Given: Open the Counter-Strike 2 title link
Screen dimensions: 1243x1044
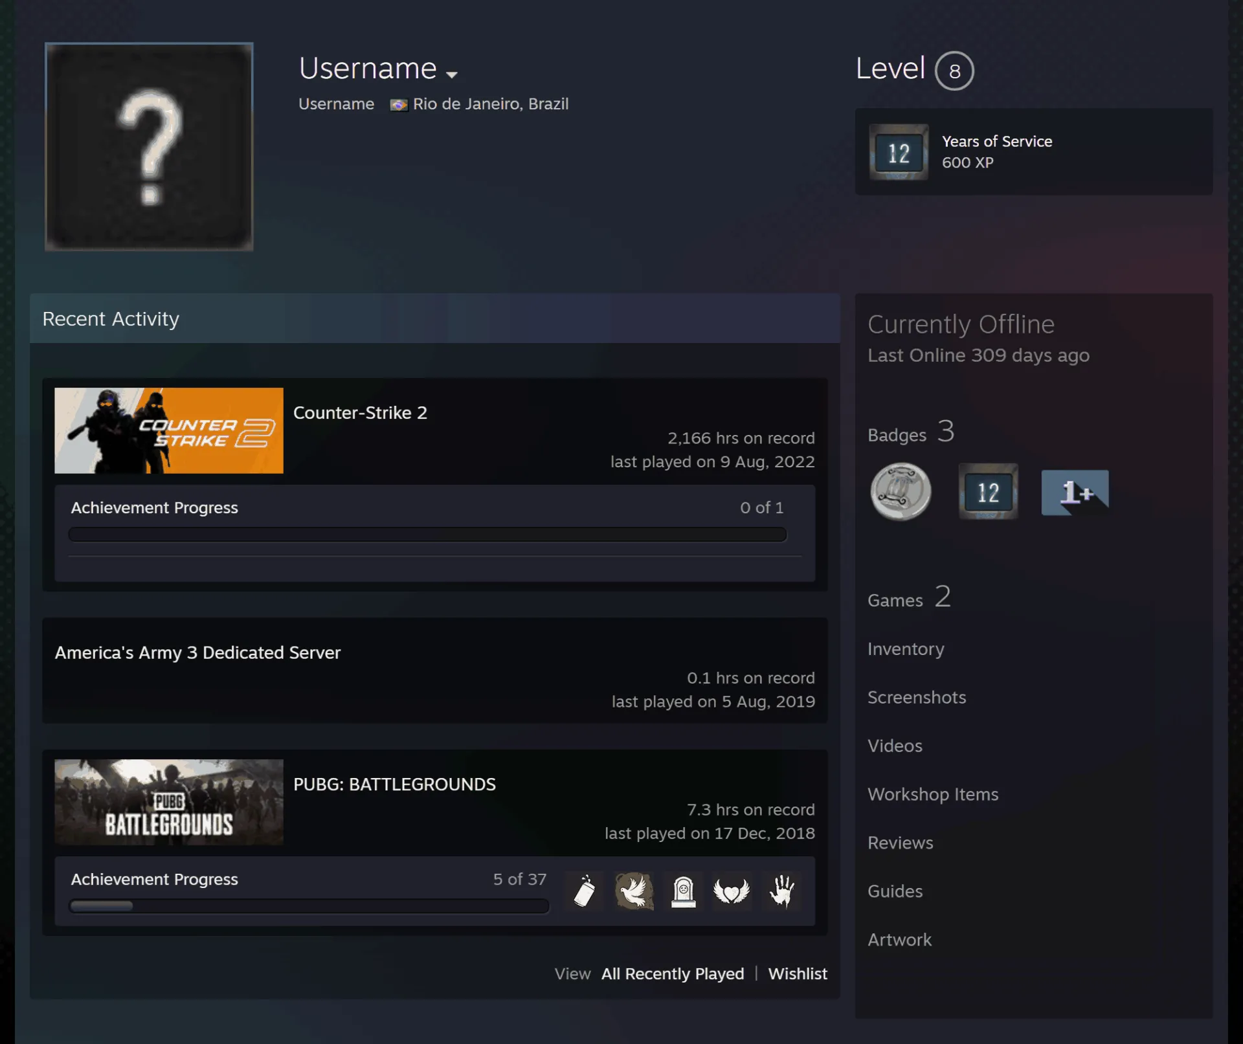Looking at the screenshot, I should pos(360,413).
